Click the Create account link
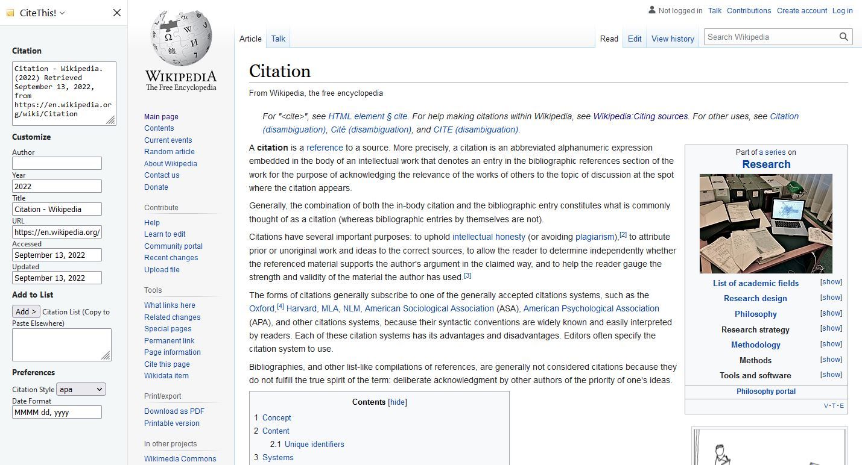The width and height of the screenshot is (862, 465). point(802,10)
